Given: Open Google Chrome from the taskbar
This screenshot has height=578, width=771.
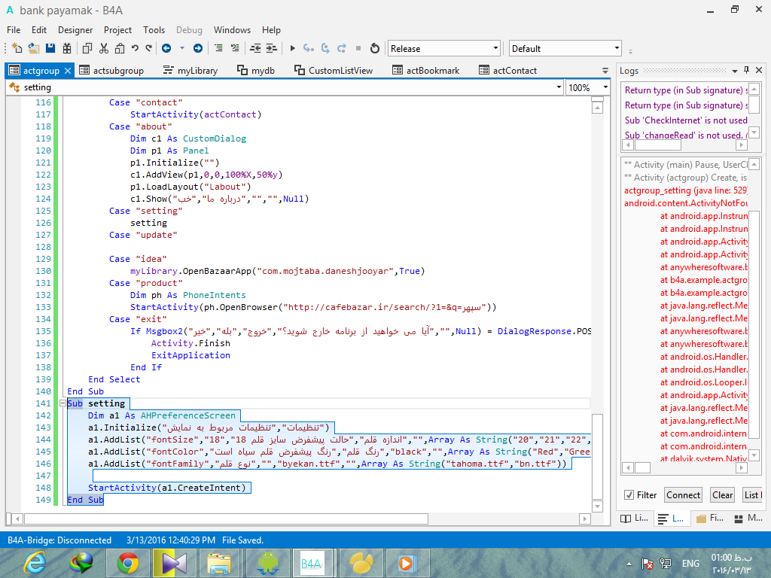Looking at the screenshot, I should click(127, 562).
